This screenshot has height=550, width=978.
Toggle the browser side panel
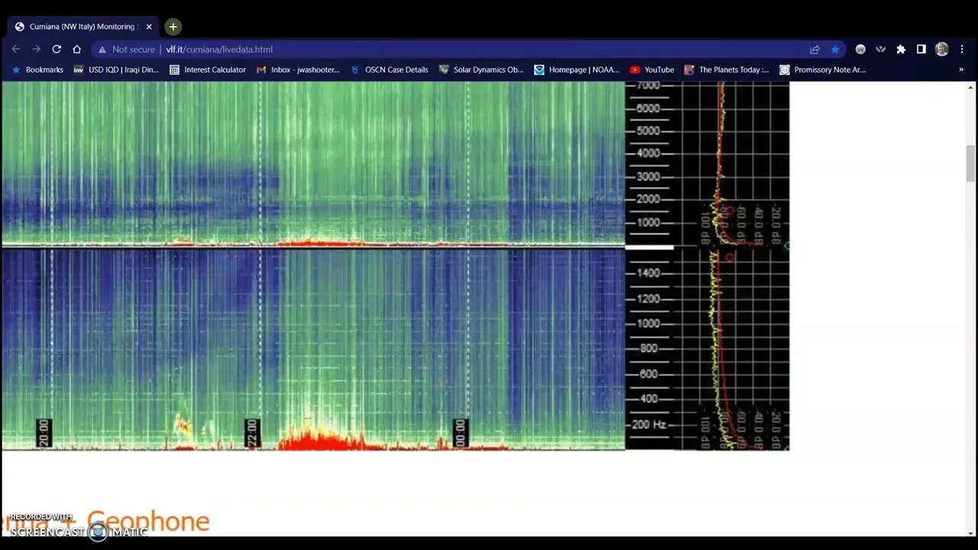pyautogui.click(x=921, y=49)
